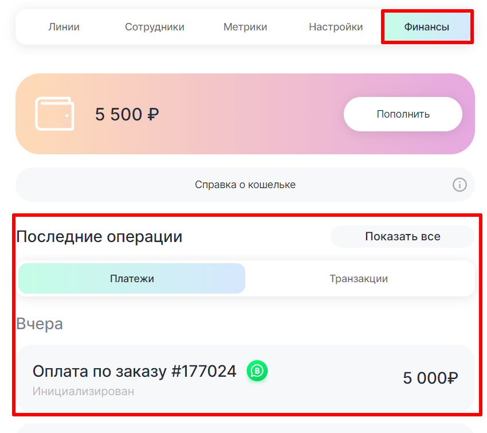Click the Инициализирован status text
487x433 pixels.
pyautogui.click(x=84, y=392)
